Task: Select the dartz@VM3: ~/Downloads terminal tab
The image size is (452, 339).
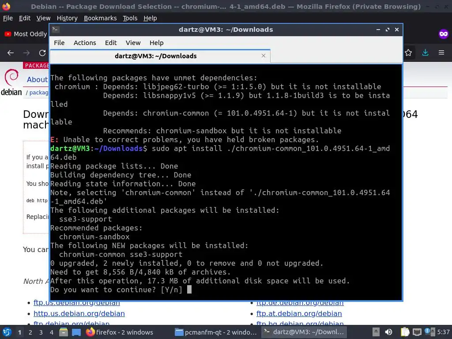Action: click(160, 56)
